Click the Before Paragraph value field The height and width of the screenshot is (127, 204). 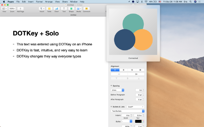tap(139, 95)
